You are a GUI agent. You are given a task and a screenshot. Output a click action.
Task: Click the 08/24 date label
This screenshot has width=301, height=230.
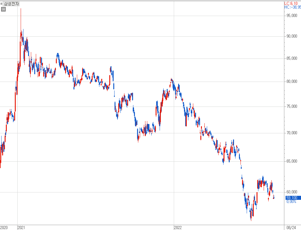pyautogui.click(x=291, y=228)
